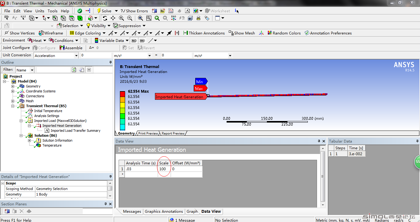Collapse the Transient Thermal (B5) node
The image size is (420, 222).
pyautogui.click(x=13, y=106)
